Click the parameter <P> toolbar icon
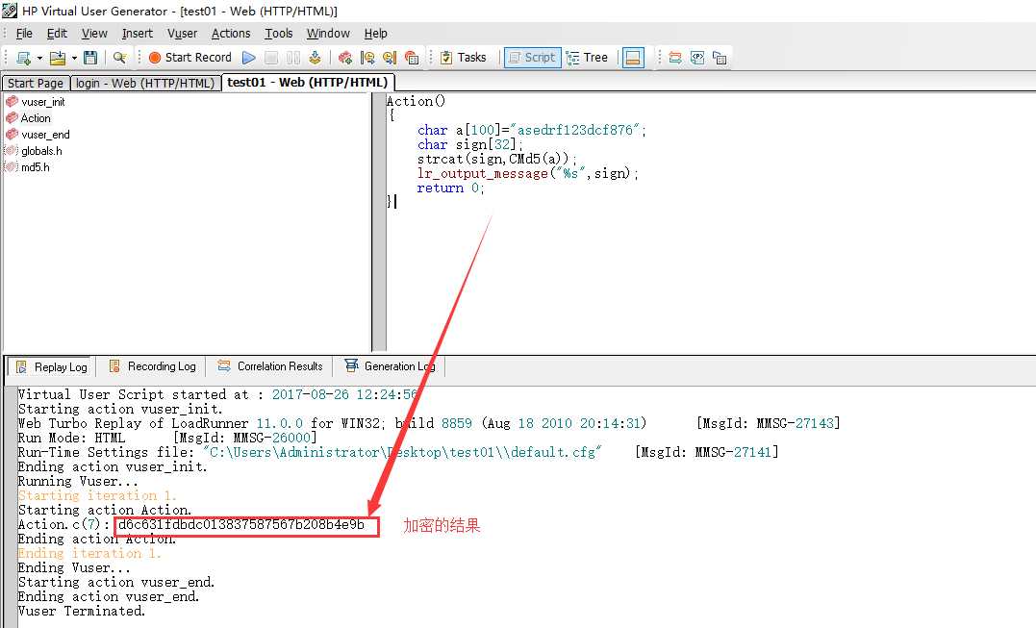This screenshot has height=628, width=1036. click(x=697, y=58)
